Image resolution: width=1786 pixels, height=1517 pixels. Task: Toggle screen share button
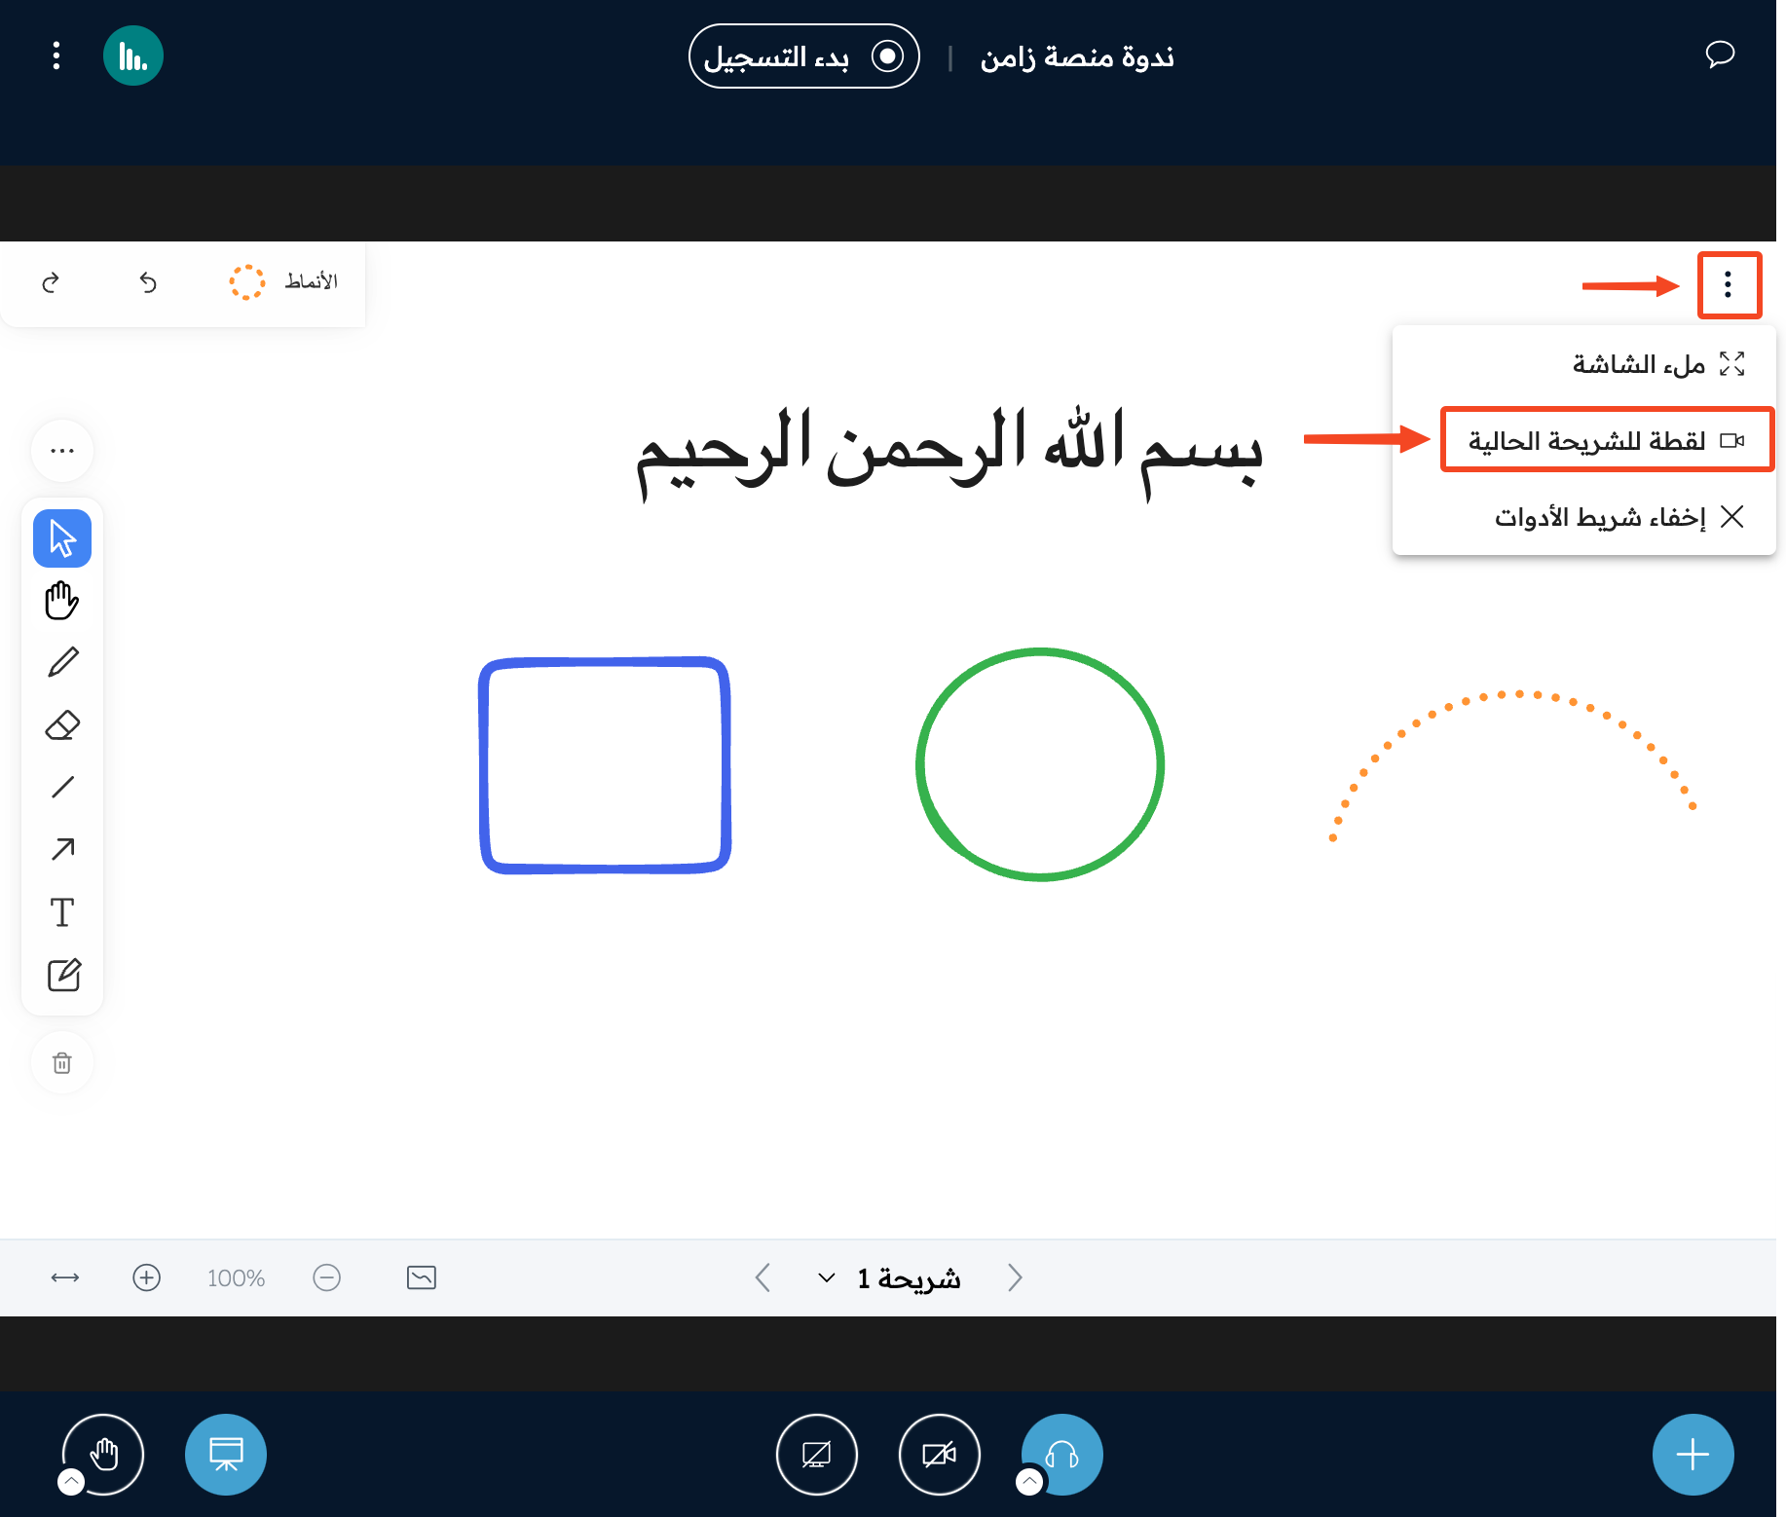(x=817, y=1455)
